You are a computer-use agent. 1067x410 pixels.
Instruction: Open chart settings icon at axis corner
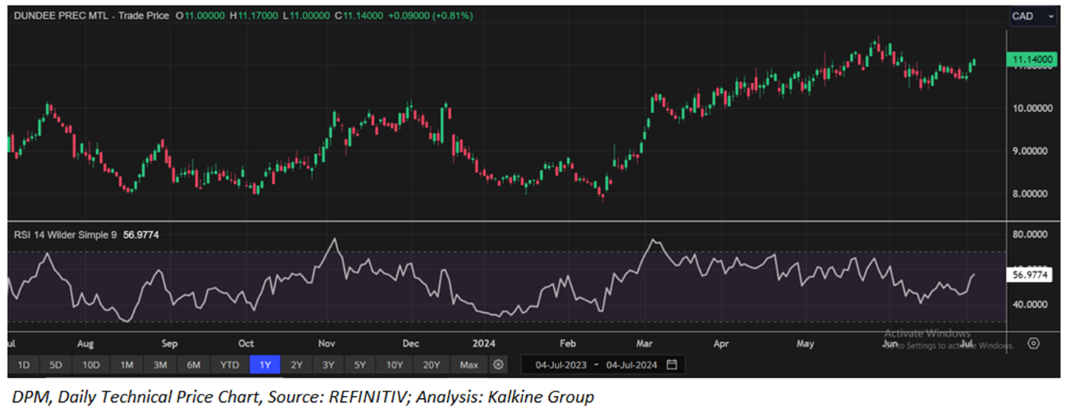point(1034,344)
